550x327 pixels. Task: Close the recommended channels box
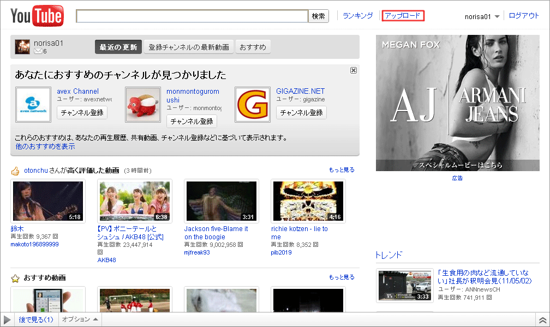coord(354,70)
